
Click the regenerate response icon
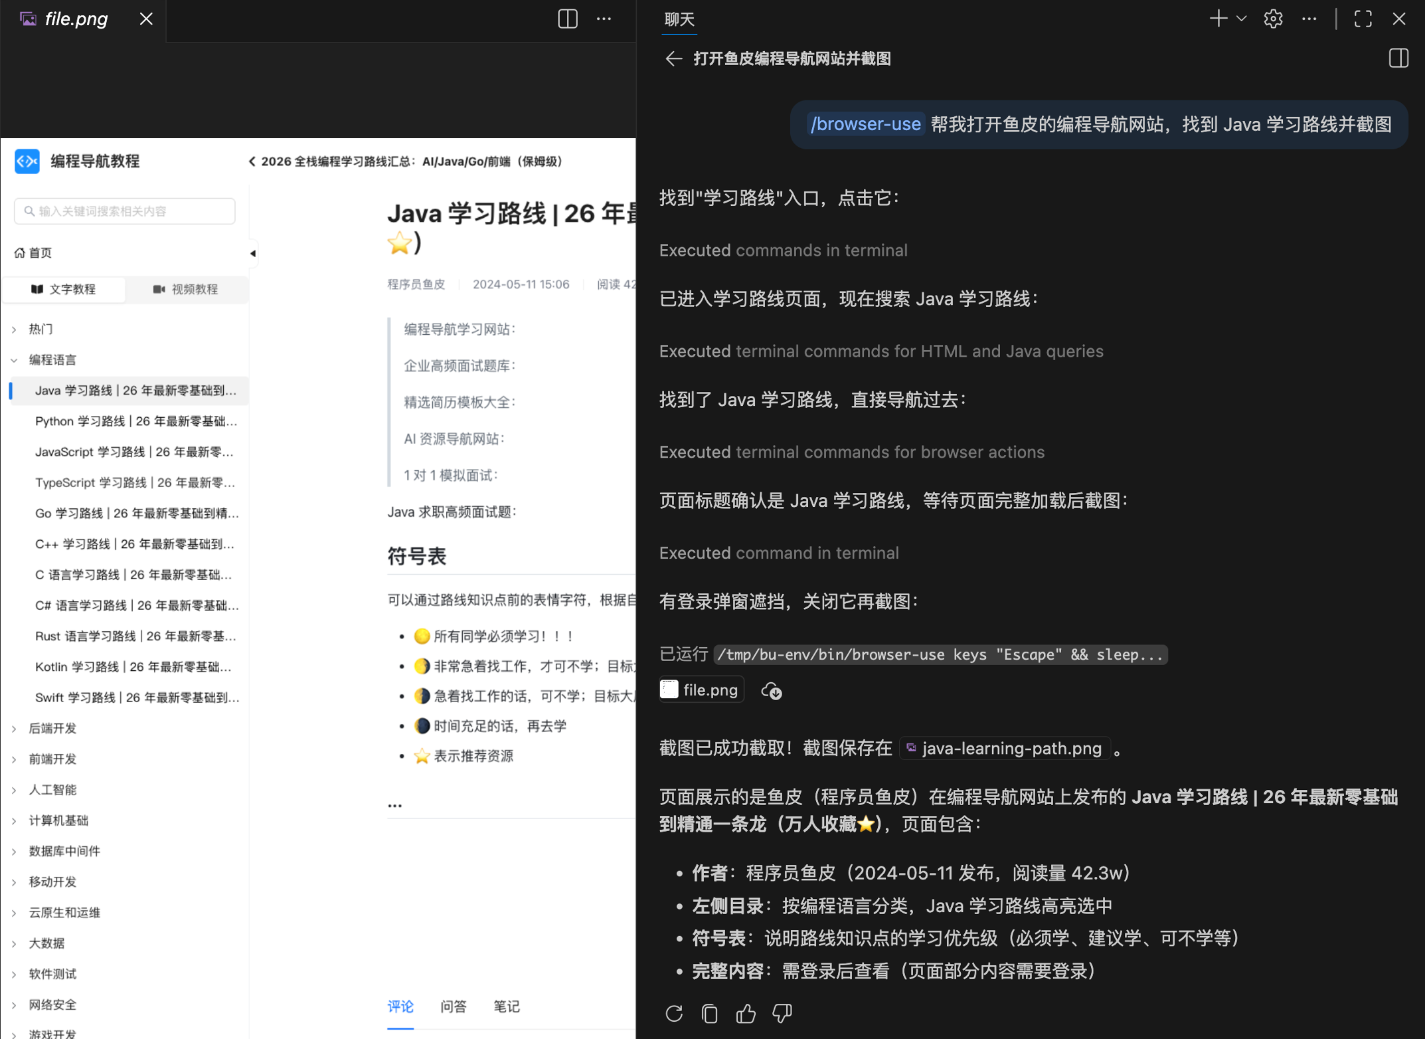point(674,1013)
